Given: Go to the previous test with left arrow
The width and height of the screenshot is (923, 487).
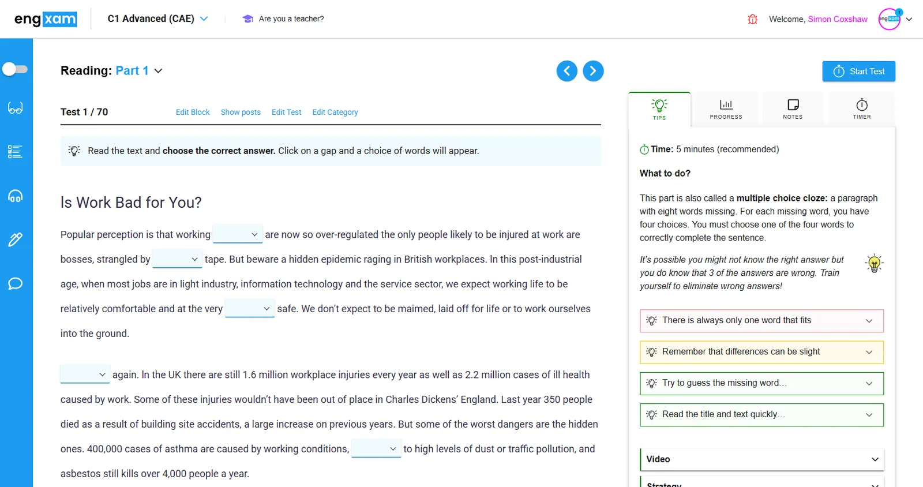Looking at the screenshot, I should tap(567, 71).
